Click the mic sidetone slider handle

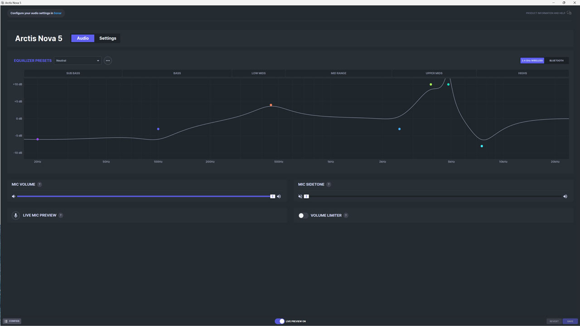(306, 197)
